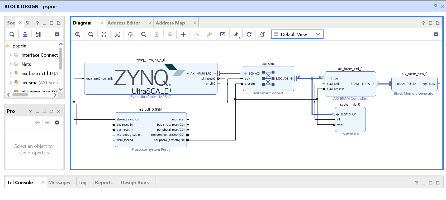Image resolution: width=446 pixels, height=200 pixels.
Task: Click the Expand All icon in diagram toolbar
Action: pos(170,34)
